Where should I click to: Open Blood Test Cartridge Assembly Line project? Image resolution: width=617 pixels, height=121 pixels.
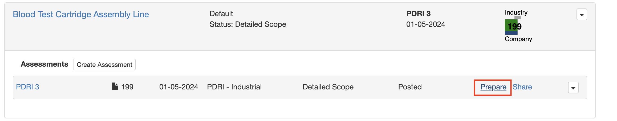point(81,14)
